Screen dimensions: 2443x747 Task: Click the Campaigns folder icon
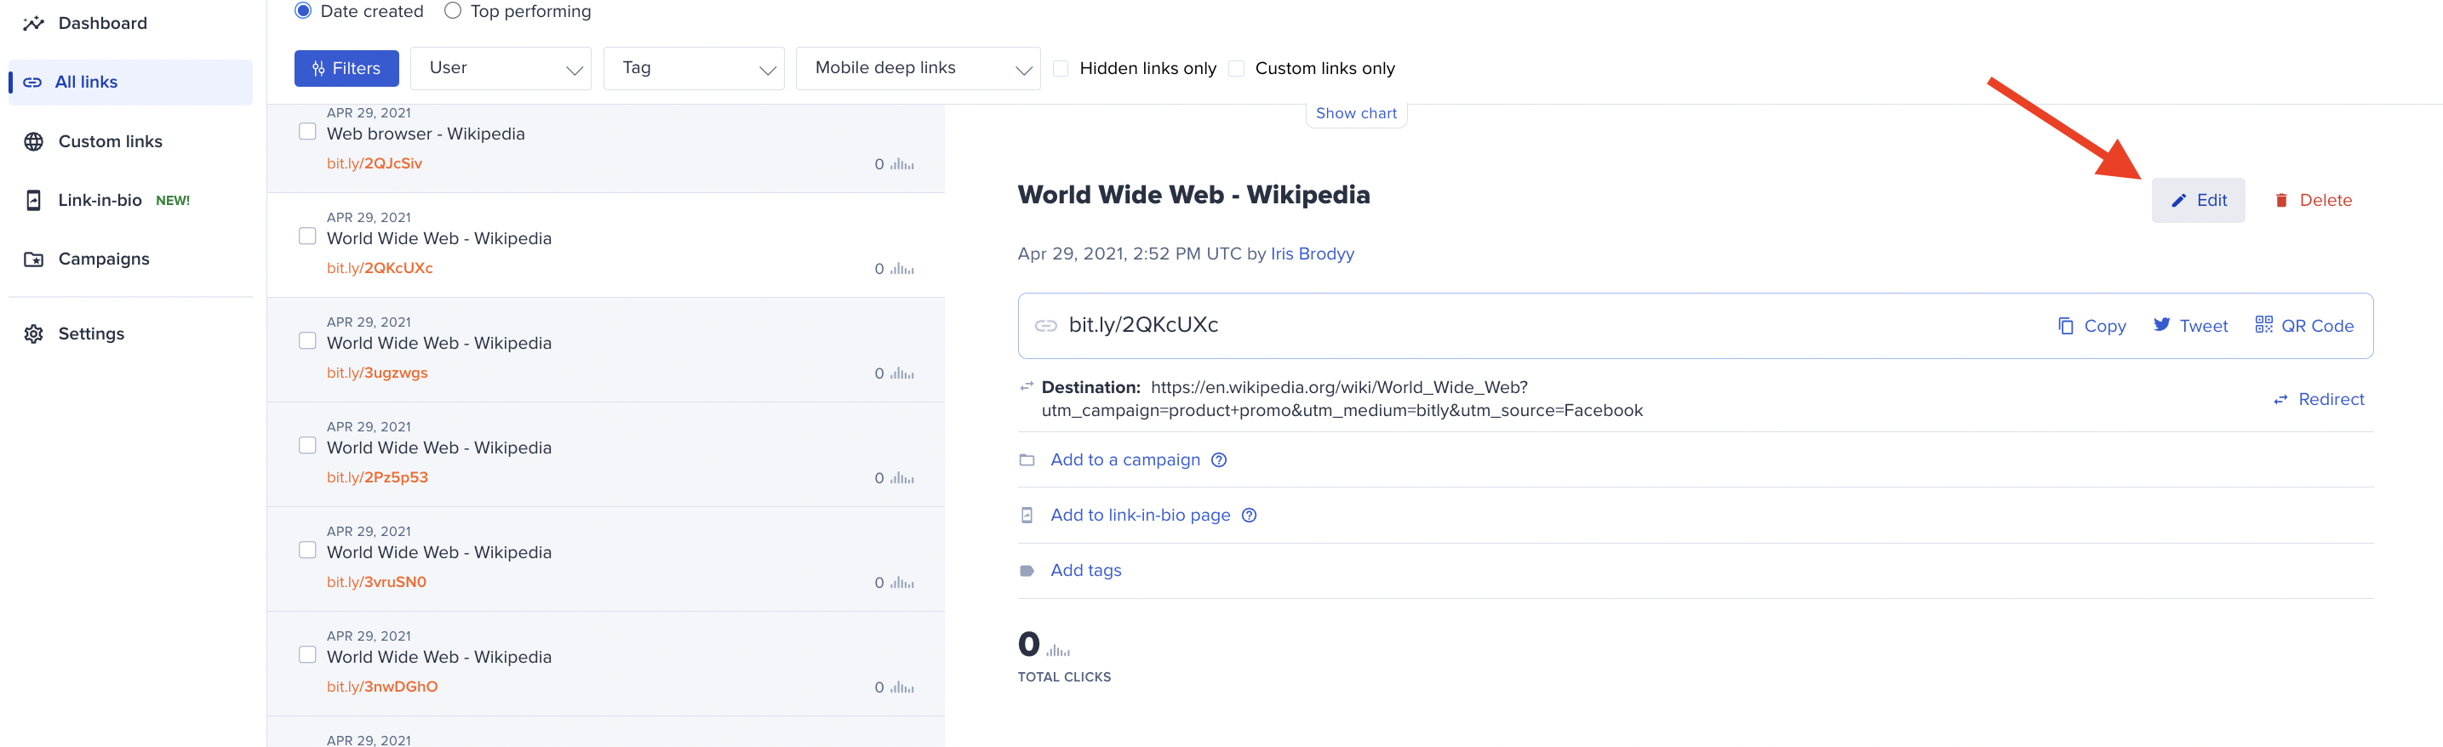pyautogui.click(x=33, y=259)
